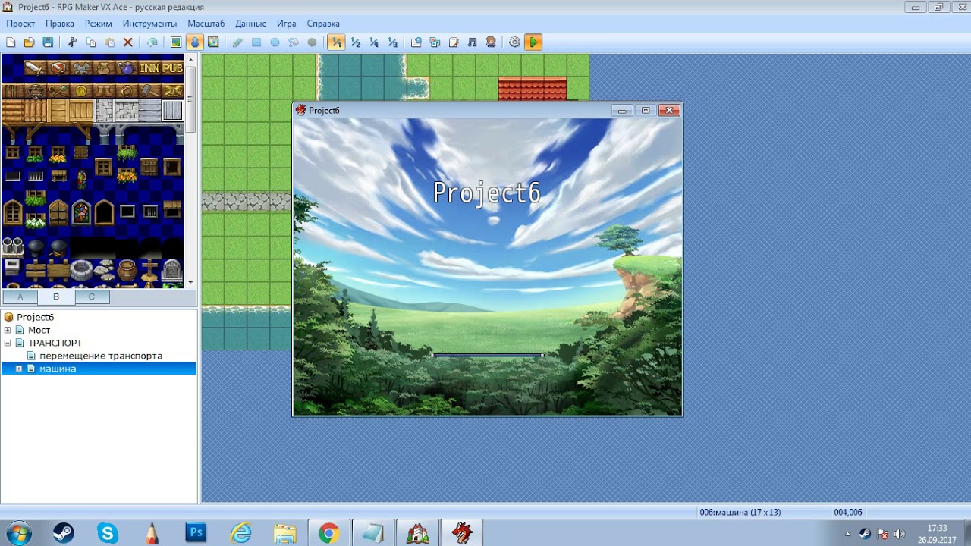Select the PUB sign tile
Screen dimensions: 971x546
coord(172,68)
